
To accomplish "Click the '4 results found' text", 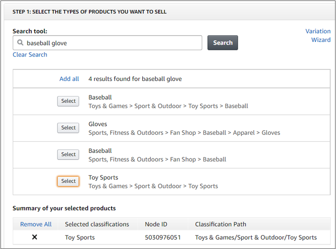I will pyautogui.click(x=135, y=79).
